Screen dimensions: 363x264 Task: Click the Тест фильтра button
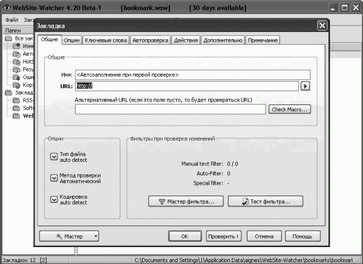(266, 201)
